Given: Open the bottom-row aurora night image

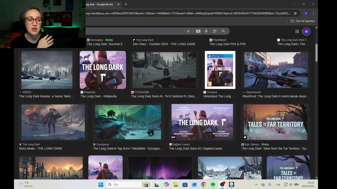Looking at the screenshot, I should click(160, 168).
